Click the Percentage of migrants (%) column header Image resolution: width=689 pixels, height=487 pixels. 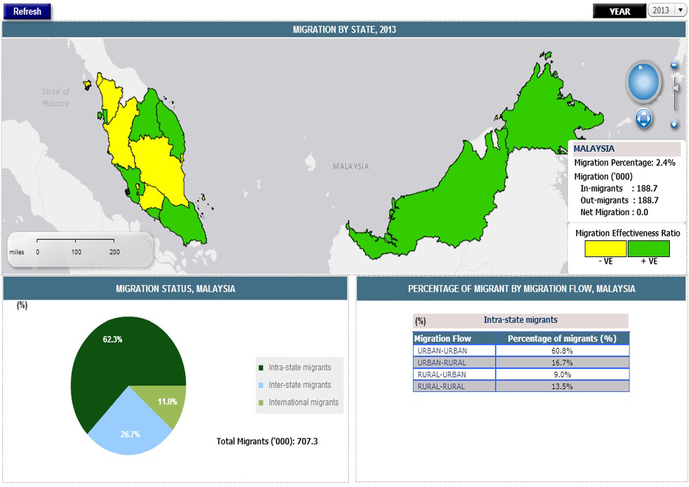pos(562,339)
